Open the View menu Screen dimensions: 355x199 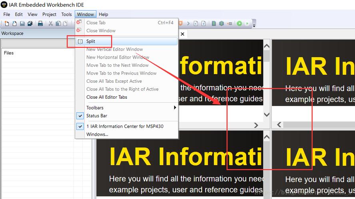tap(32, 14)
